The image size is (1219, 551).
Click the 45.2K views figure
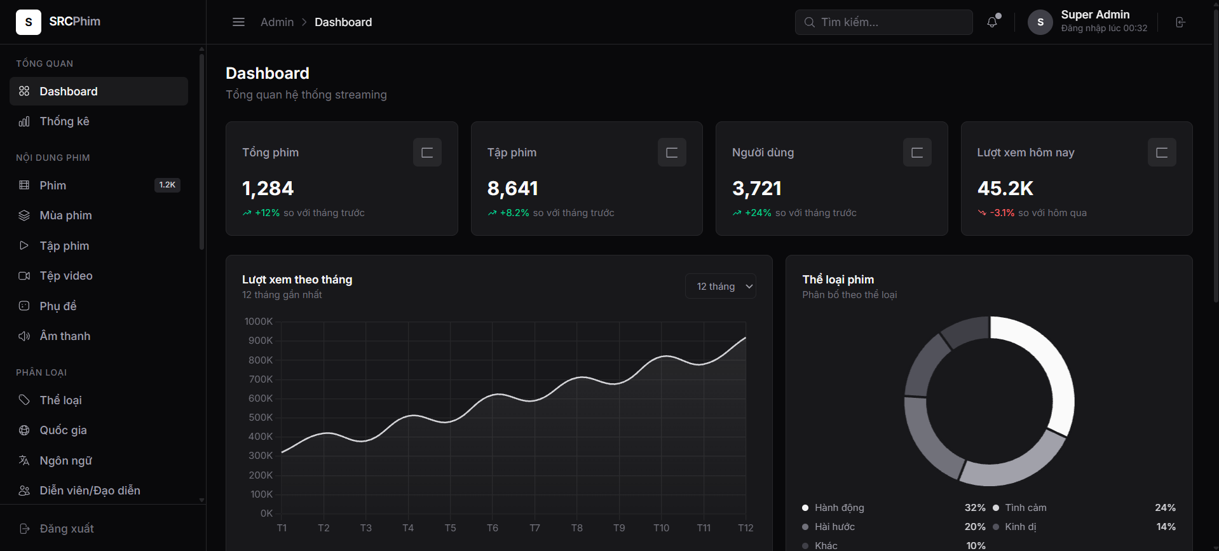click(1005, 188)
